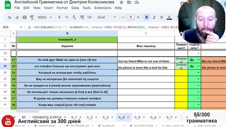Image resolution: width=226 pixels, height=127 pixels.
Task: Increase font size with plus button
Action: [x=138, y=17]
